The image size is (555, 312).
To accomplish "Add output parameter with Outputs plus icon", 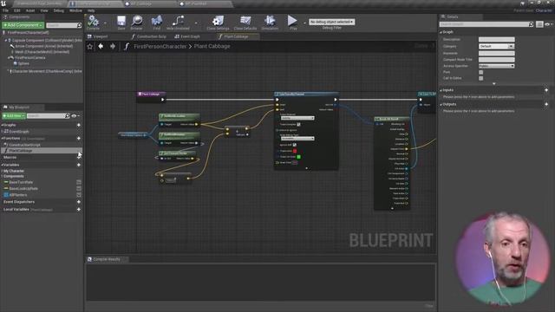I will point(546,104).
